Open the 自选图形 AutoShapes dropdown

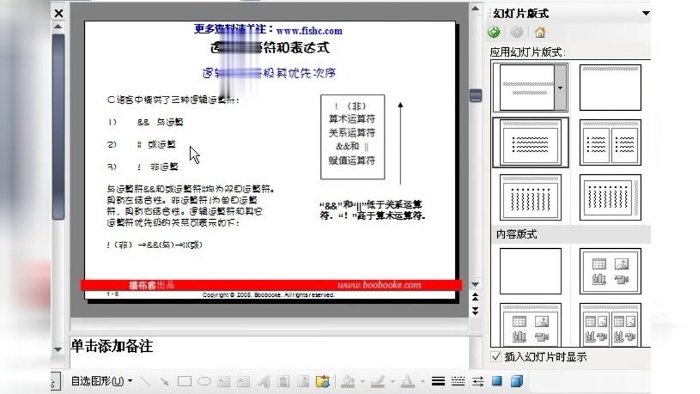pyautogui.click(x=99, y=381)
